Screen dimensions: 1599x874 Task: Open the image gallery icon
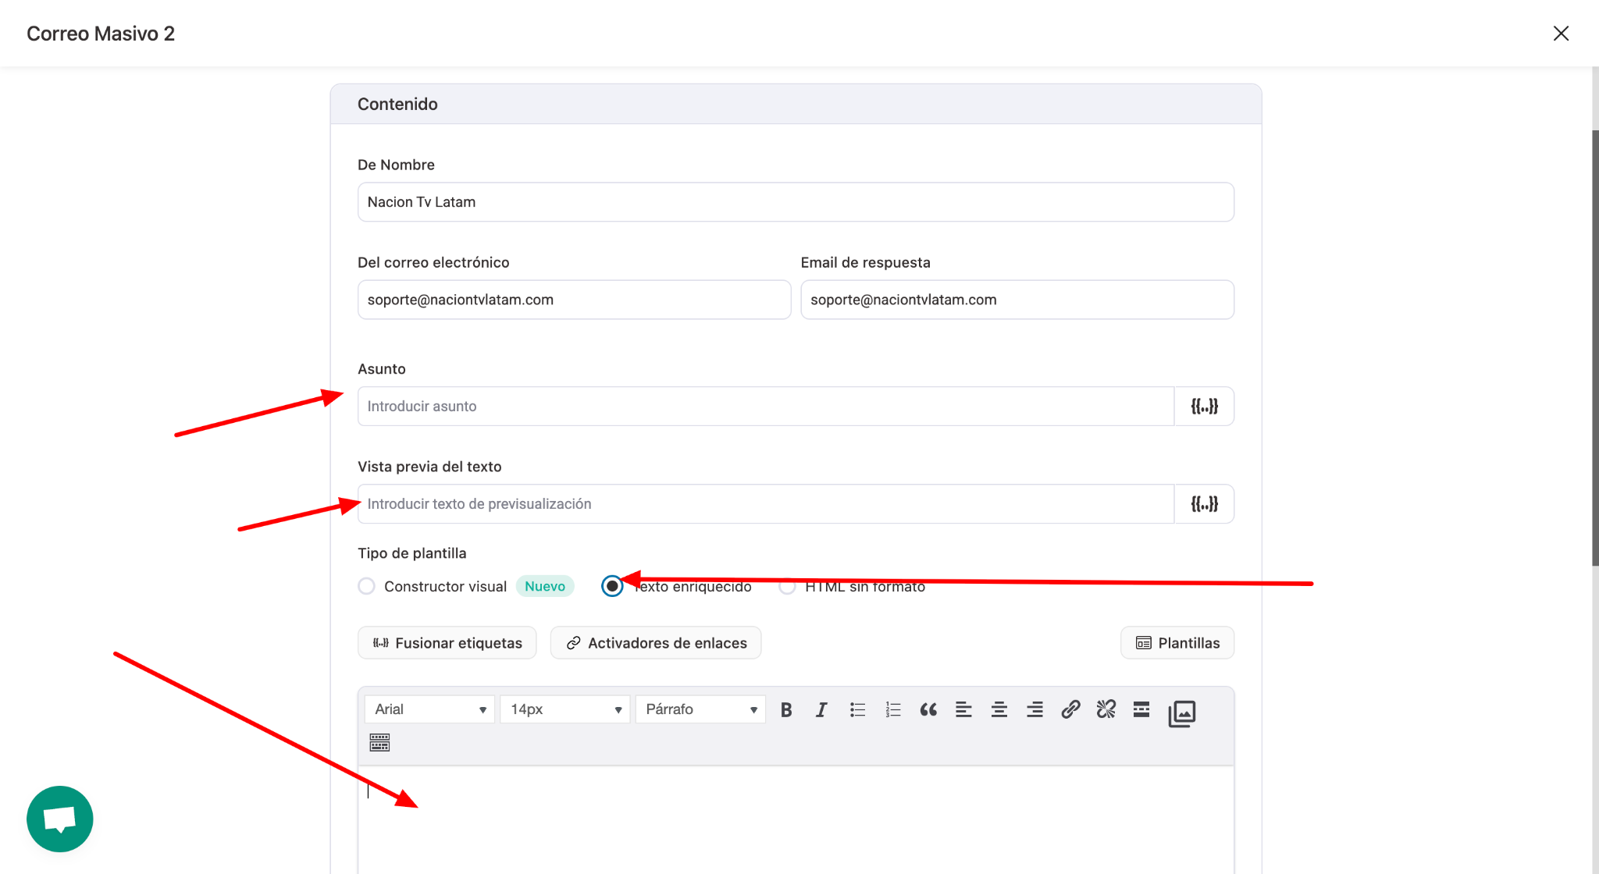[1181, 713]
